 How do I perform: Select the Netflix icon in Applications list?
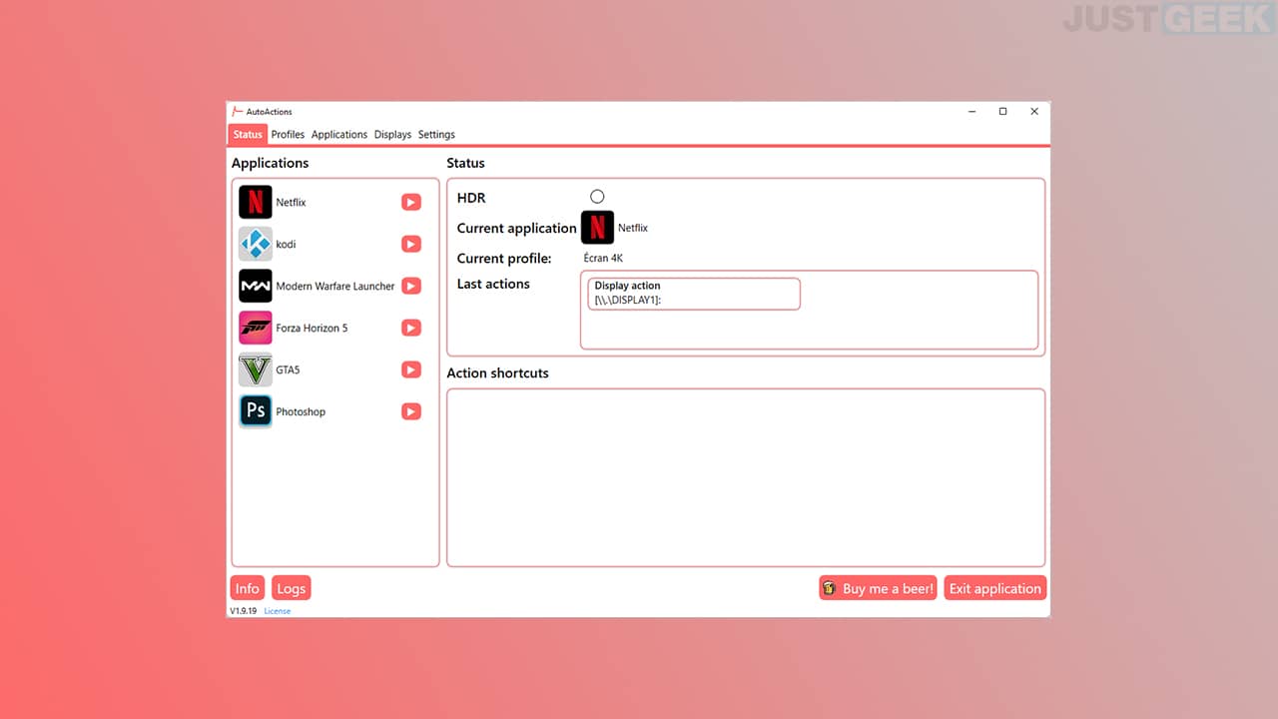coord(256,202)
